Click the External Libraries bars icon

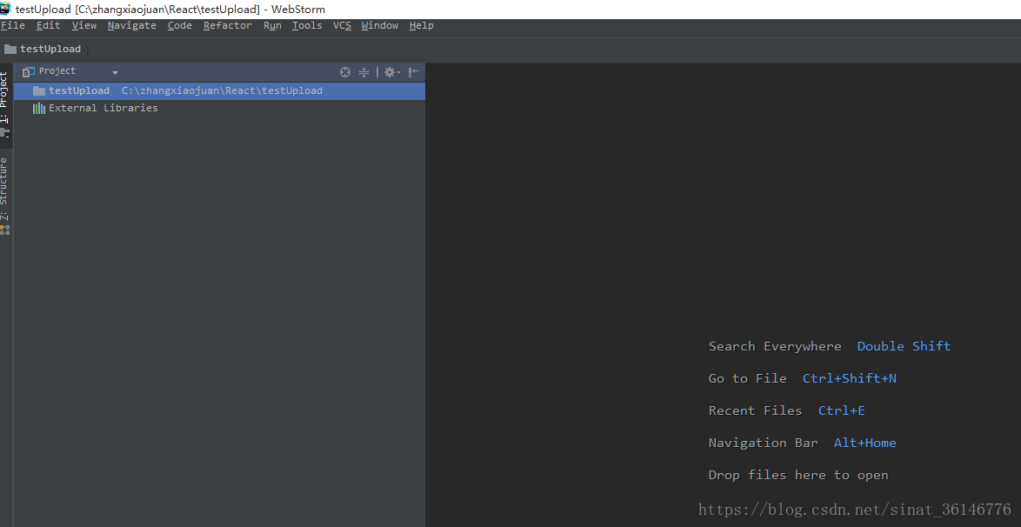pos(39,108)
